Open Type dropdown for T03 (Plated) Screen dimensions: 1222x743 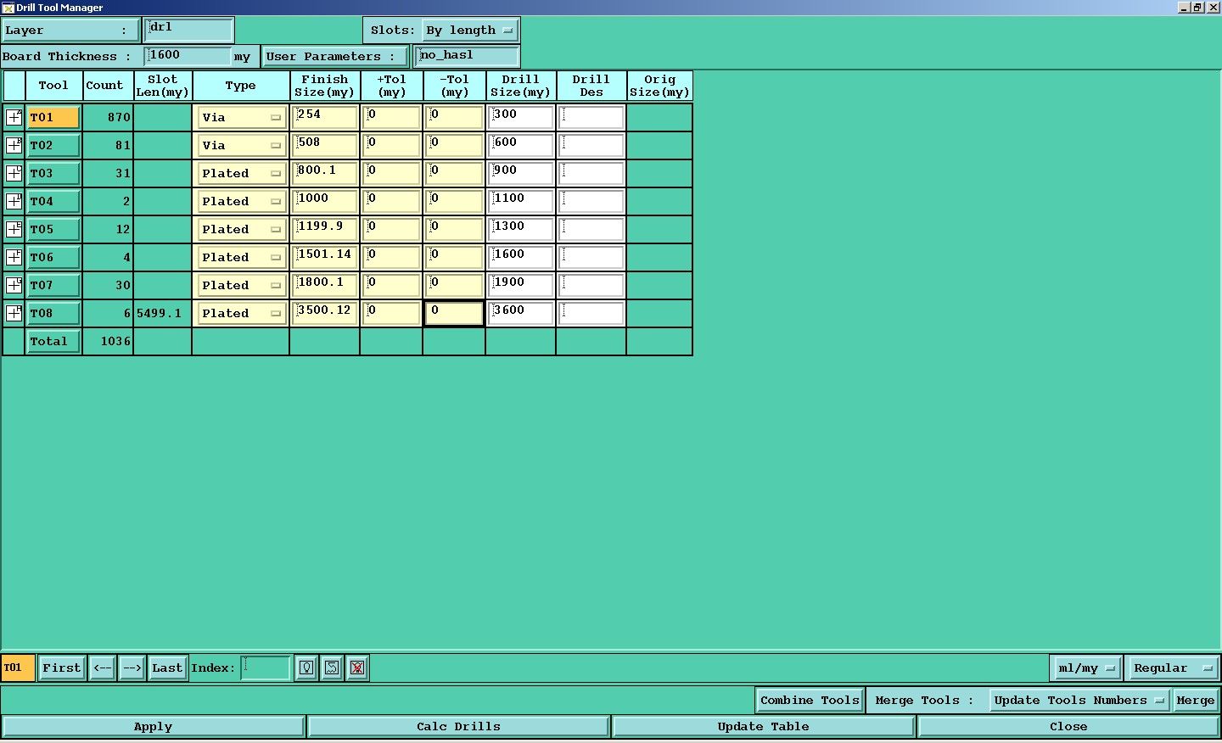pyautogui.click(x=241, y=173)
